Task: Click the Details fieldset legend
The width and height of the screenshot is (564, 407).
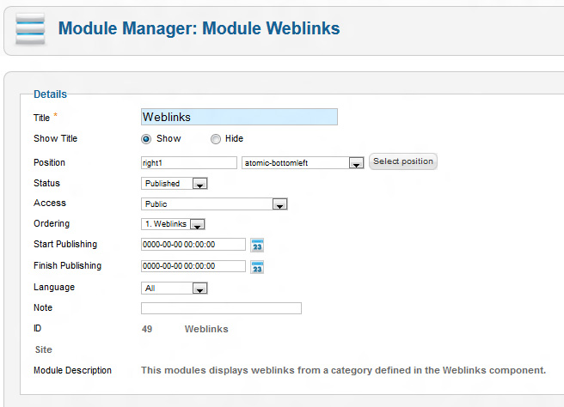Action: pyautogui.click(x=50, y=94)
